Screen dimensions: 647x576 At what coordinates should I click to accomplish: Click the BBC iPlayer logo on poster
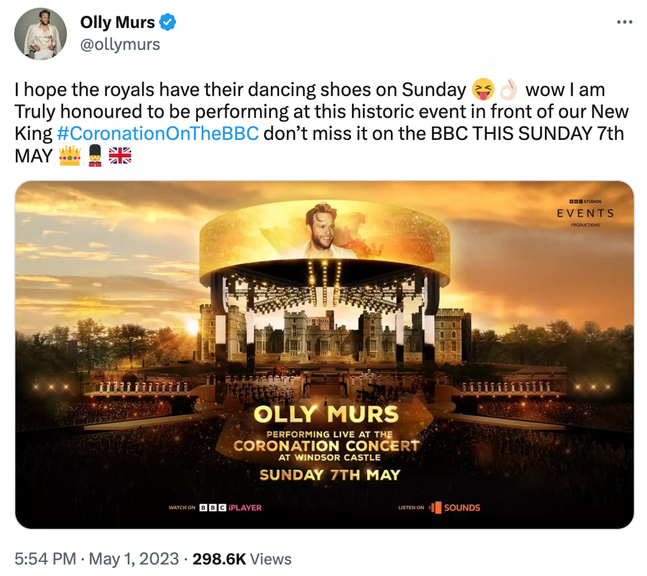(230, 508)
